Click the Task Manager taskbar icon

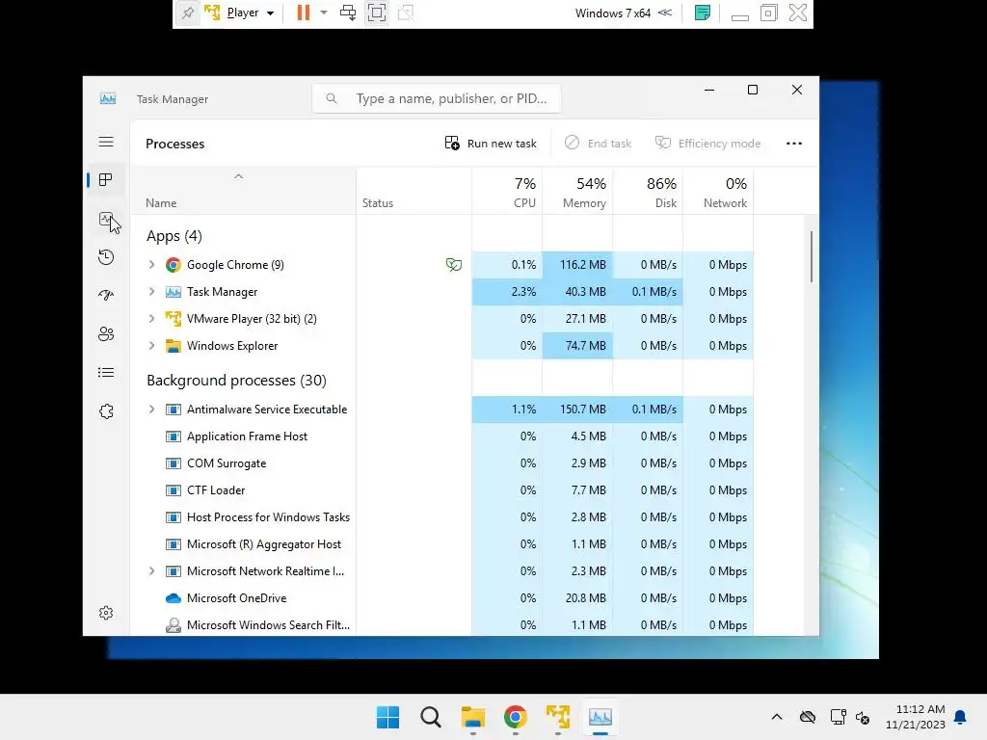(600, 717)
